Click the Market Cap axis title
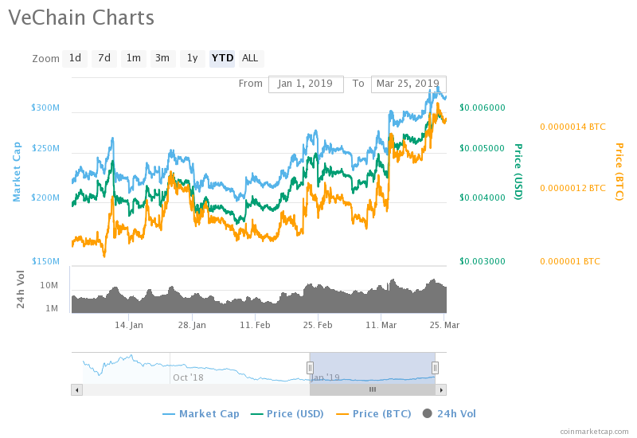This screenshot has width=637, height=438. 16,171
